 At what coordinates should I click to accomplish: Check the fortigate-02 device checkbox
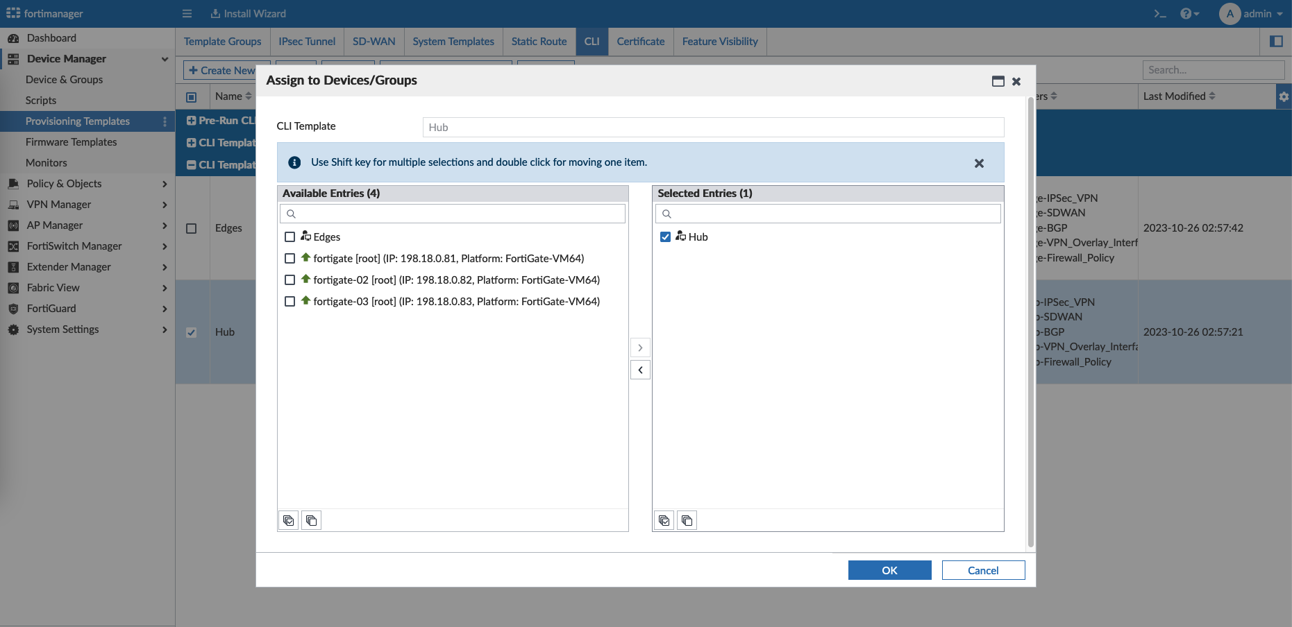[x=290, y=280]
